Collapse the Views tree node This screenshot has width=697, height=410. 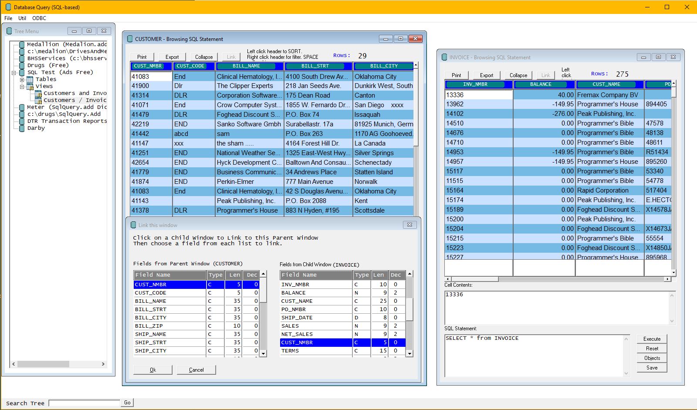[x=21, y=86]
